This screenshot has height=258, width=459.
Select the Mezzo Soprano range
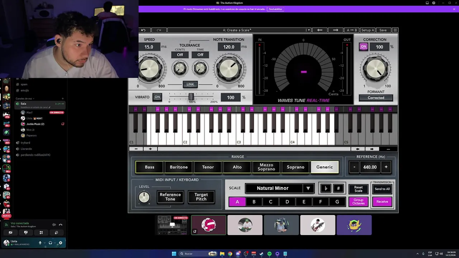266,167
